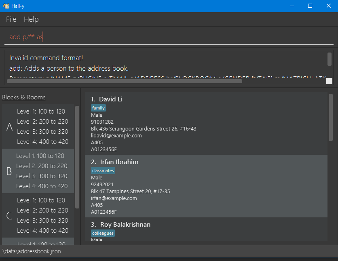Click Block C Level 2: 200 to 220
The height and width of the screenshot is (261, 338).
(42, 210)
